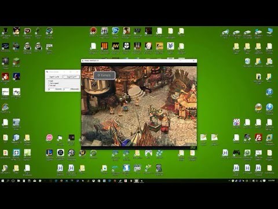Open the round black R desktop icon
This screenshot has width=278, height=209.
point(60,153)
